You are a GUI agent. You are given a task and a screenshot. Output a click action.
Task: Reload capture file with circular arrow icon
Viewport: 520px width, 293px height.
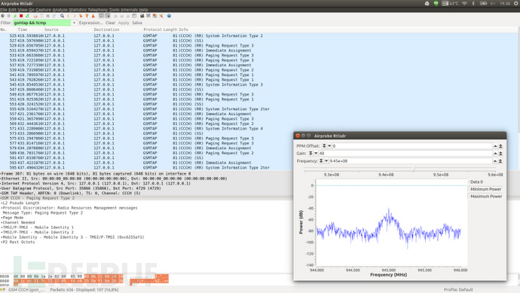click(54, 16)
